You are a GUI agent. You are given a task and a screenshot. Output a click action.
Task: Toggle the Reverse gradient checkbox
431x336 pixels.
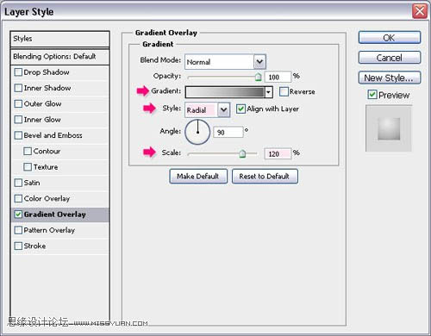pyautogui.click(x=284, y=91)
